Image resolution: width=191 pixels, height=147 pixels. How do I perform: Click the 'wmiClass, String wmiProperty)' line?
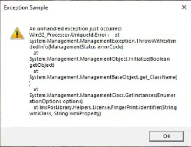(x=65, y=113)
